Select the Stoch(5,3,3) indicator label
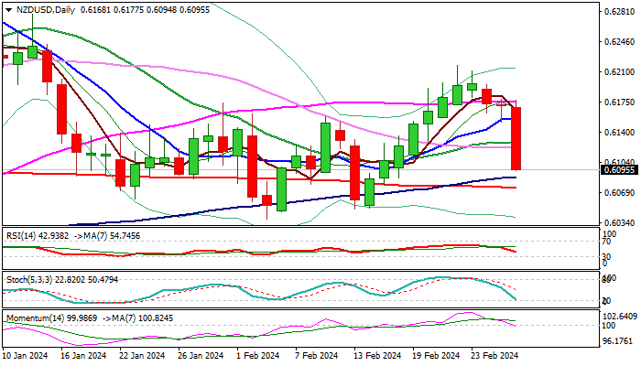 point(29,280)
